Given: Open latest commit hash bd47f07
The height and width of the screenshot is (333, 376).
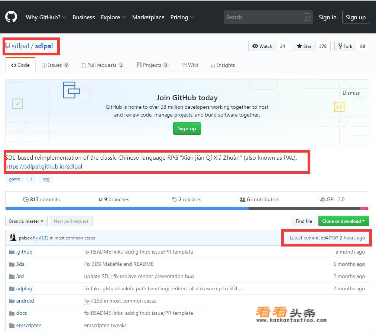Looking at the screenshot, I should pos(330,238).
